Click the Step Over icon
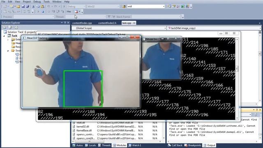This screenshot has height=148, width=263. point(58,12)
